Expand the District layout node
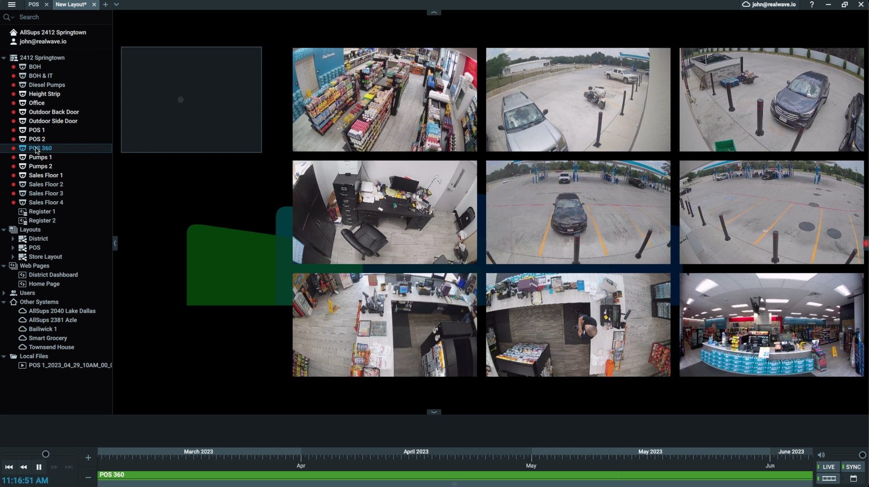Image resolution: width=869 pixels, height=487 pixels. [x=13, y=239]
